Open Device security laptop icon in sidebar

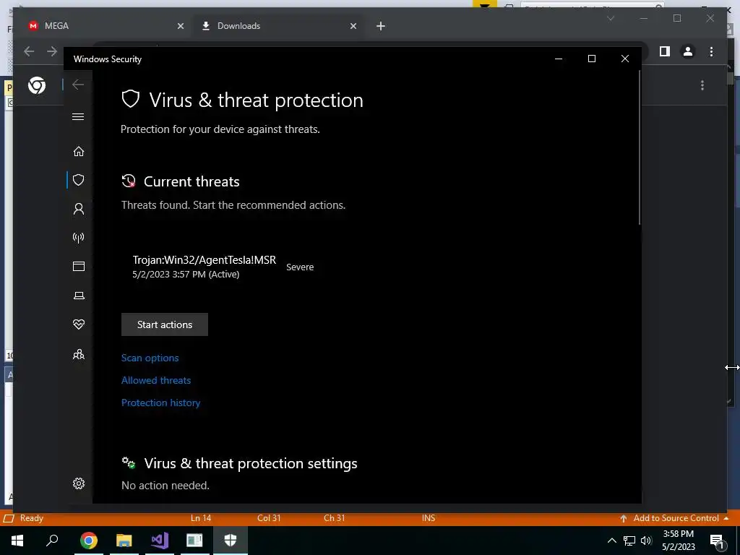click(x=78, y=296)
